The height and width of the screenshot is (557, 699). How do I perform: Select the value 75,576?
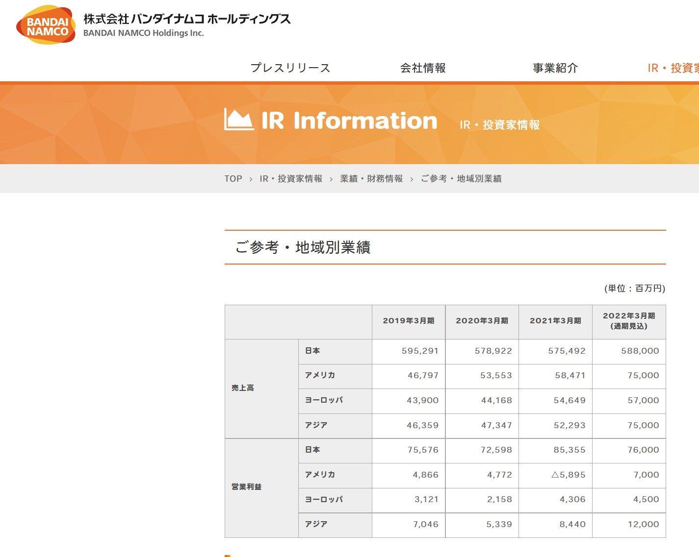point(423,450)
